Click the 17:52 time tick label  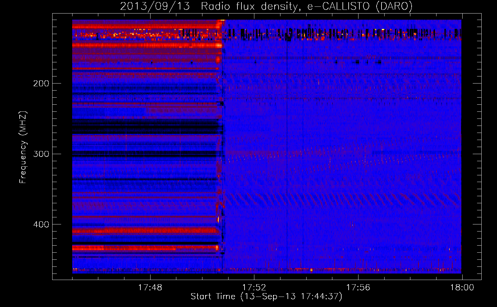click(254, 287)
